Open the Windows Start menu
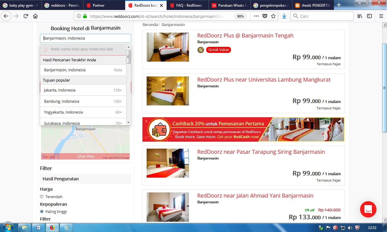The height and width of the screenshot is (232, 387). [8, 227]
